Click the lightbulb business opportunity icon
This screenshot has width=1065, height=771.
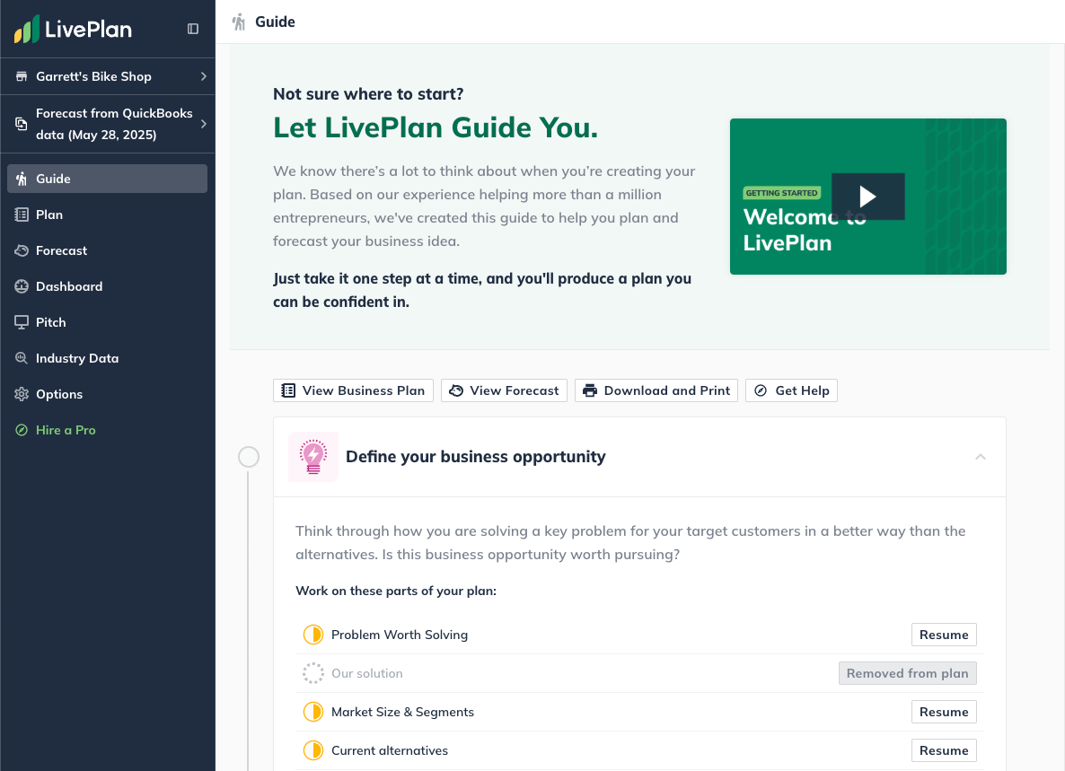pos(313,457)
